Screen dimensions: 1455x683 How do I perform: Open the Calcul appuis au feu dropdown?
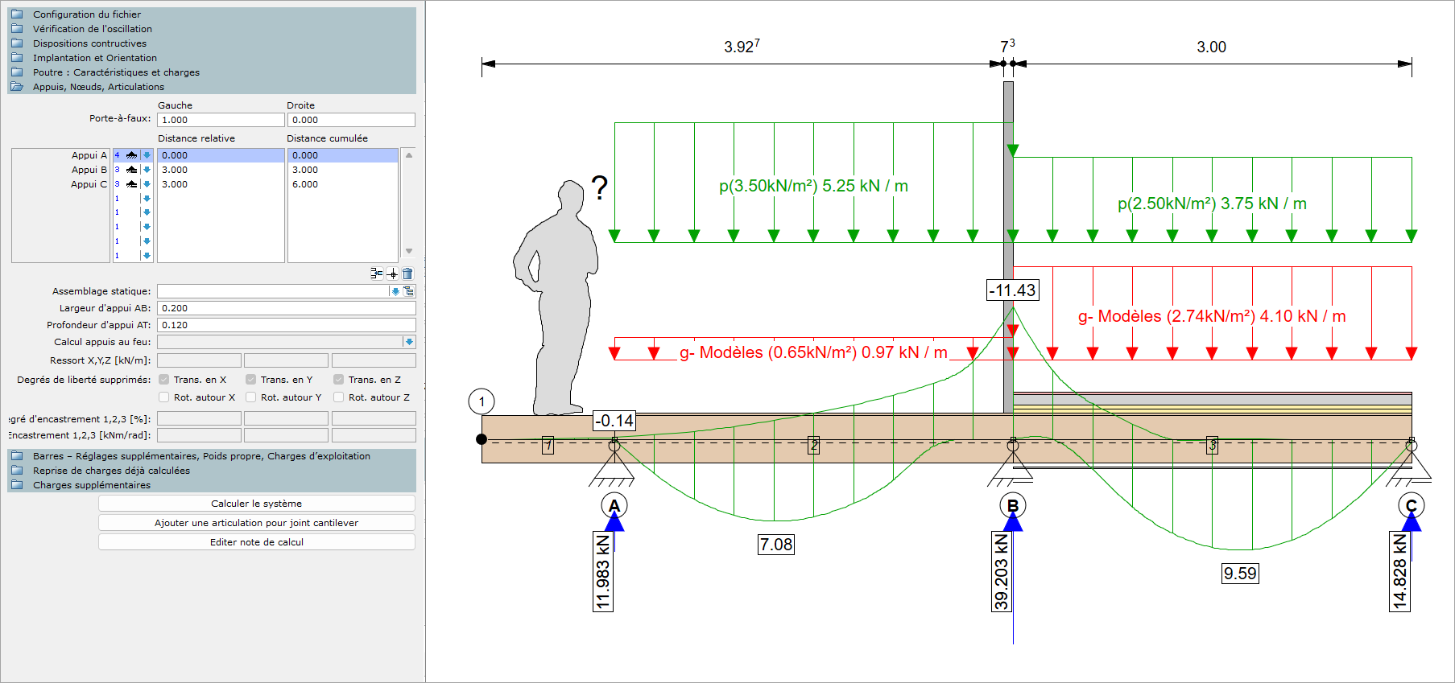click(x=409, y=342)
